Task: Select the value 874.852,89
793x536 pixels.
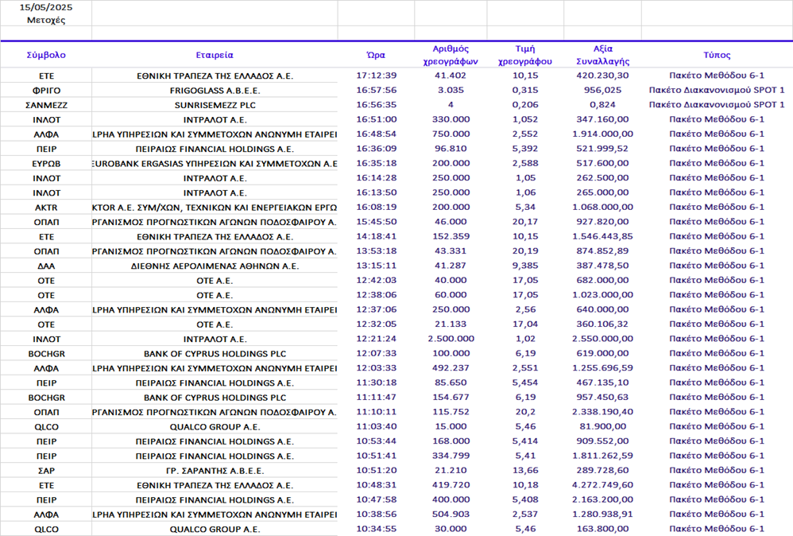Action: tap(603, 251)
